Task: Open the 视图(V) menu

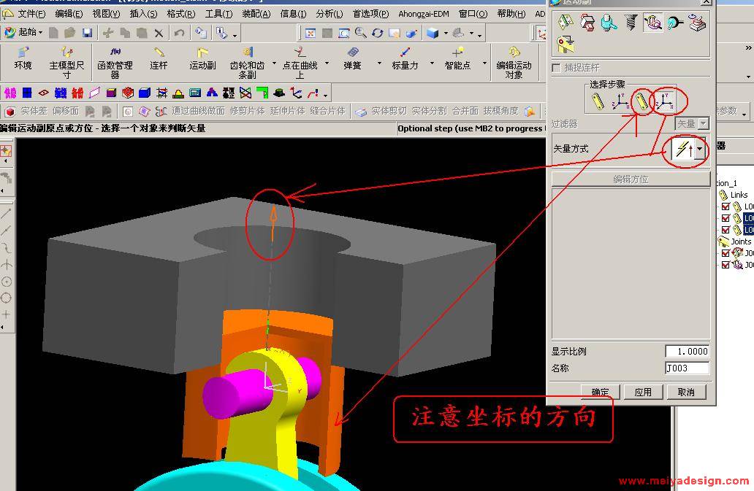Action: pos(106,14)
